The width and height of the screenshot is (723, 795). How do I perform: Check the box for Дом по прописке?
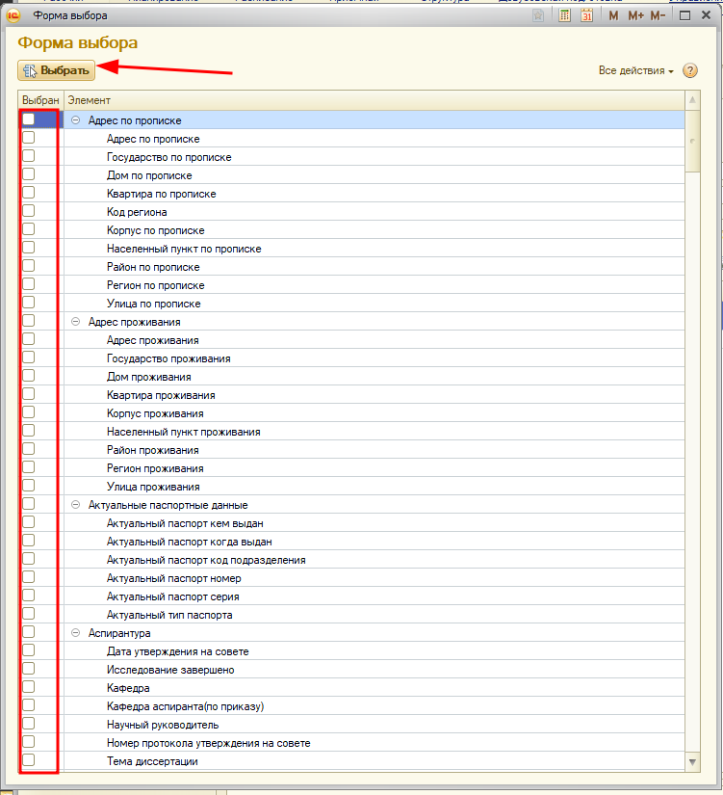29,174
